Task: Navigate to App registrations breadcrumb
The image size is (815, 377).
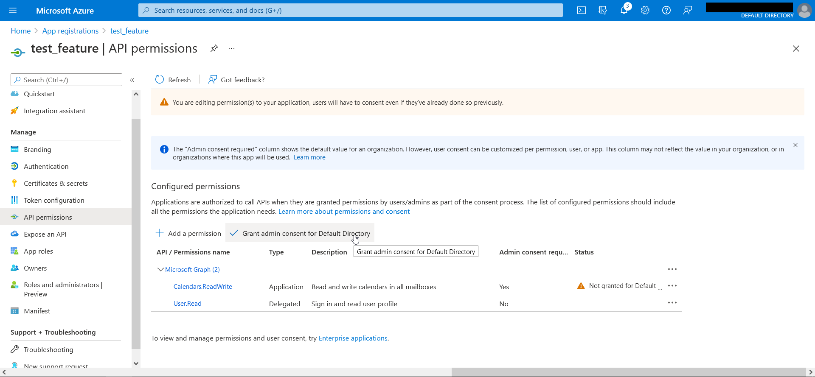Action: 70,31
